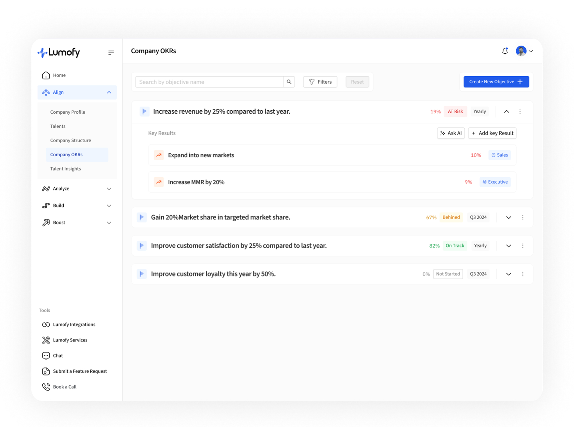Click the Feature Request icon
Viewport: 574px width, 427px height.
point(46,371)
